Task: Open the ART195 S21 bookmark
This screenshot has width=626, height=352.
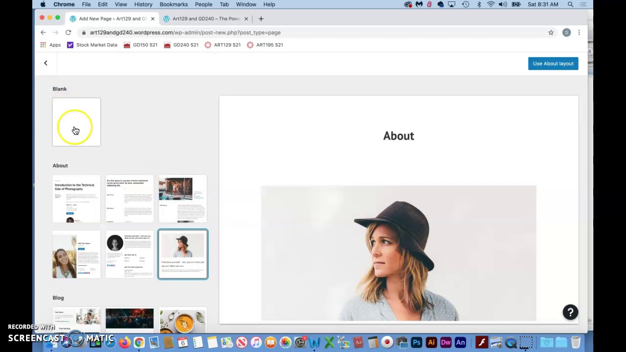Action: pos(265,44)
